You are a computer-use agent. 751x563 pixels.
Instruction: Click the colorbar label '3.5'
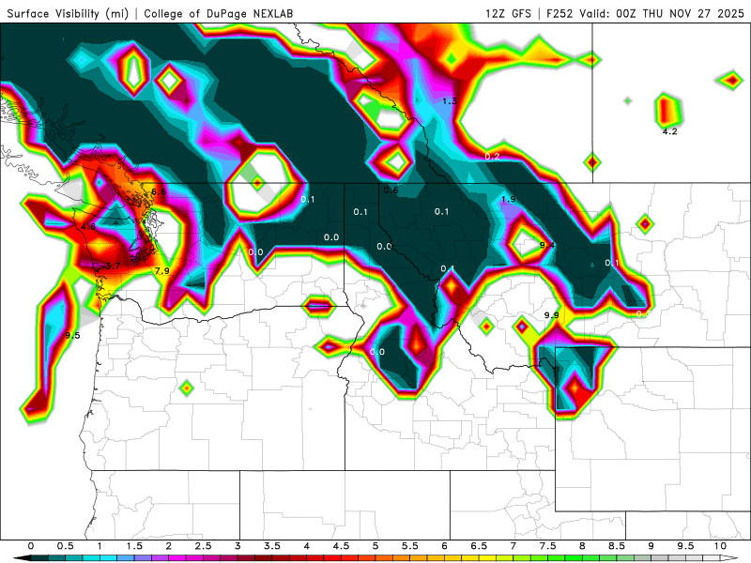coord(272,546)
